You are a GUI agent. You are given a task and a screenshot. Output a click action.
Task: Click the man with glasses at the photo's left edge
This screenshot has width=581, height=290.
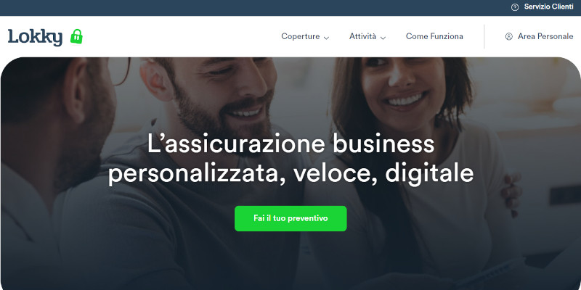pos(56,148)
